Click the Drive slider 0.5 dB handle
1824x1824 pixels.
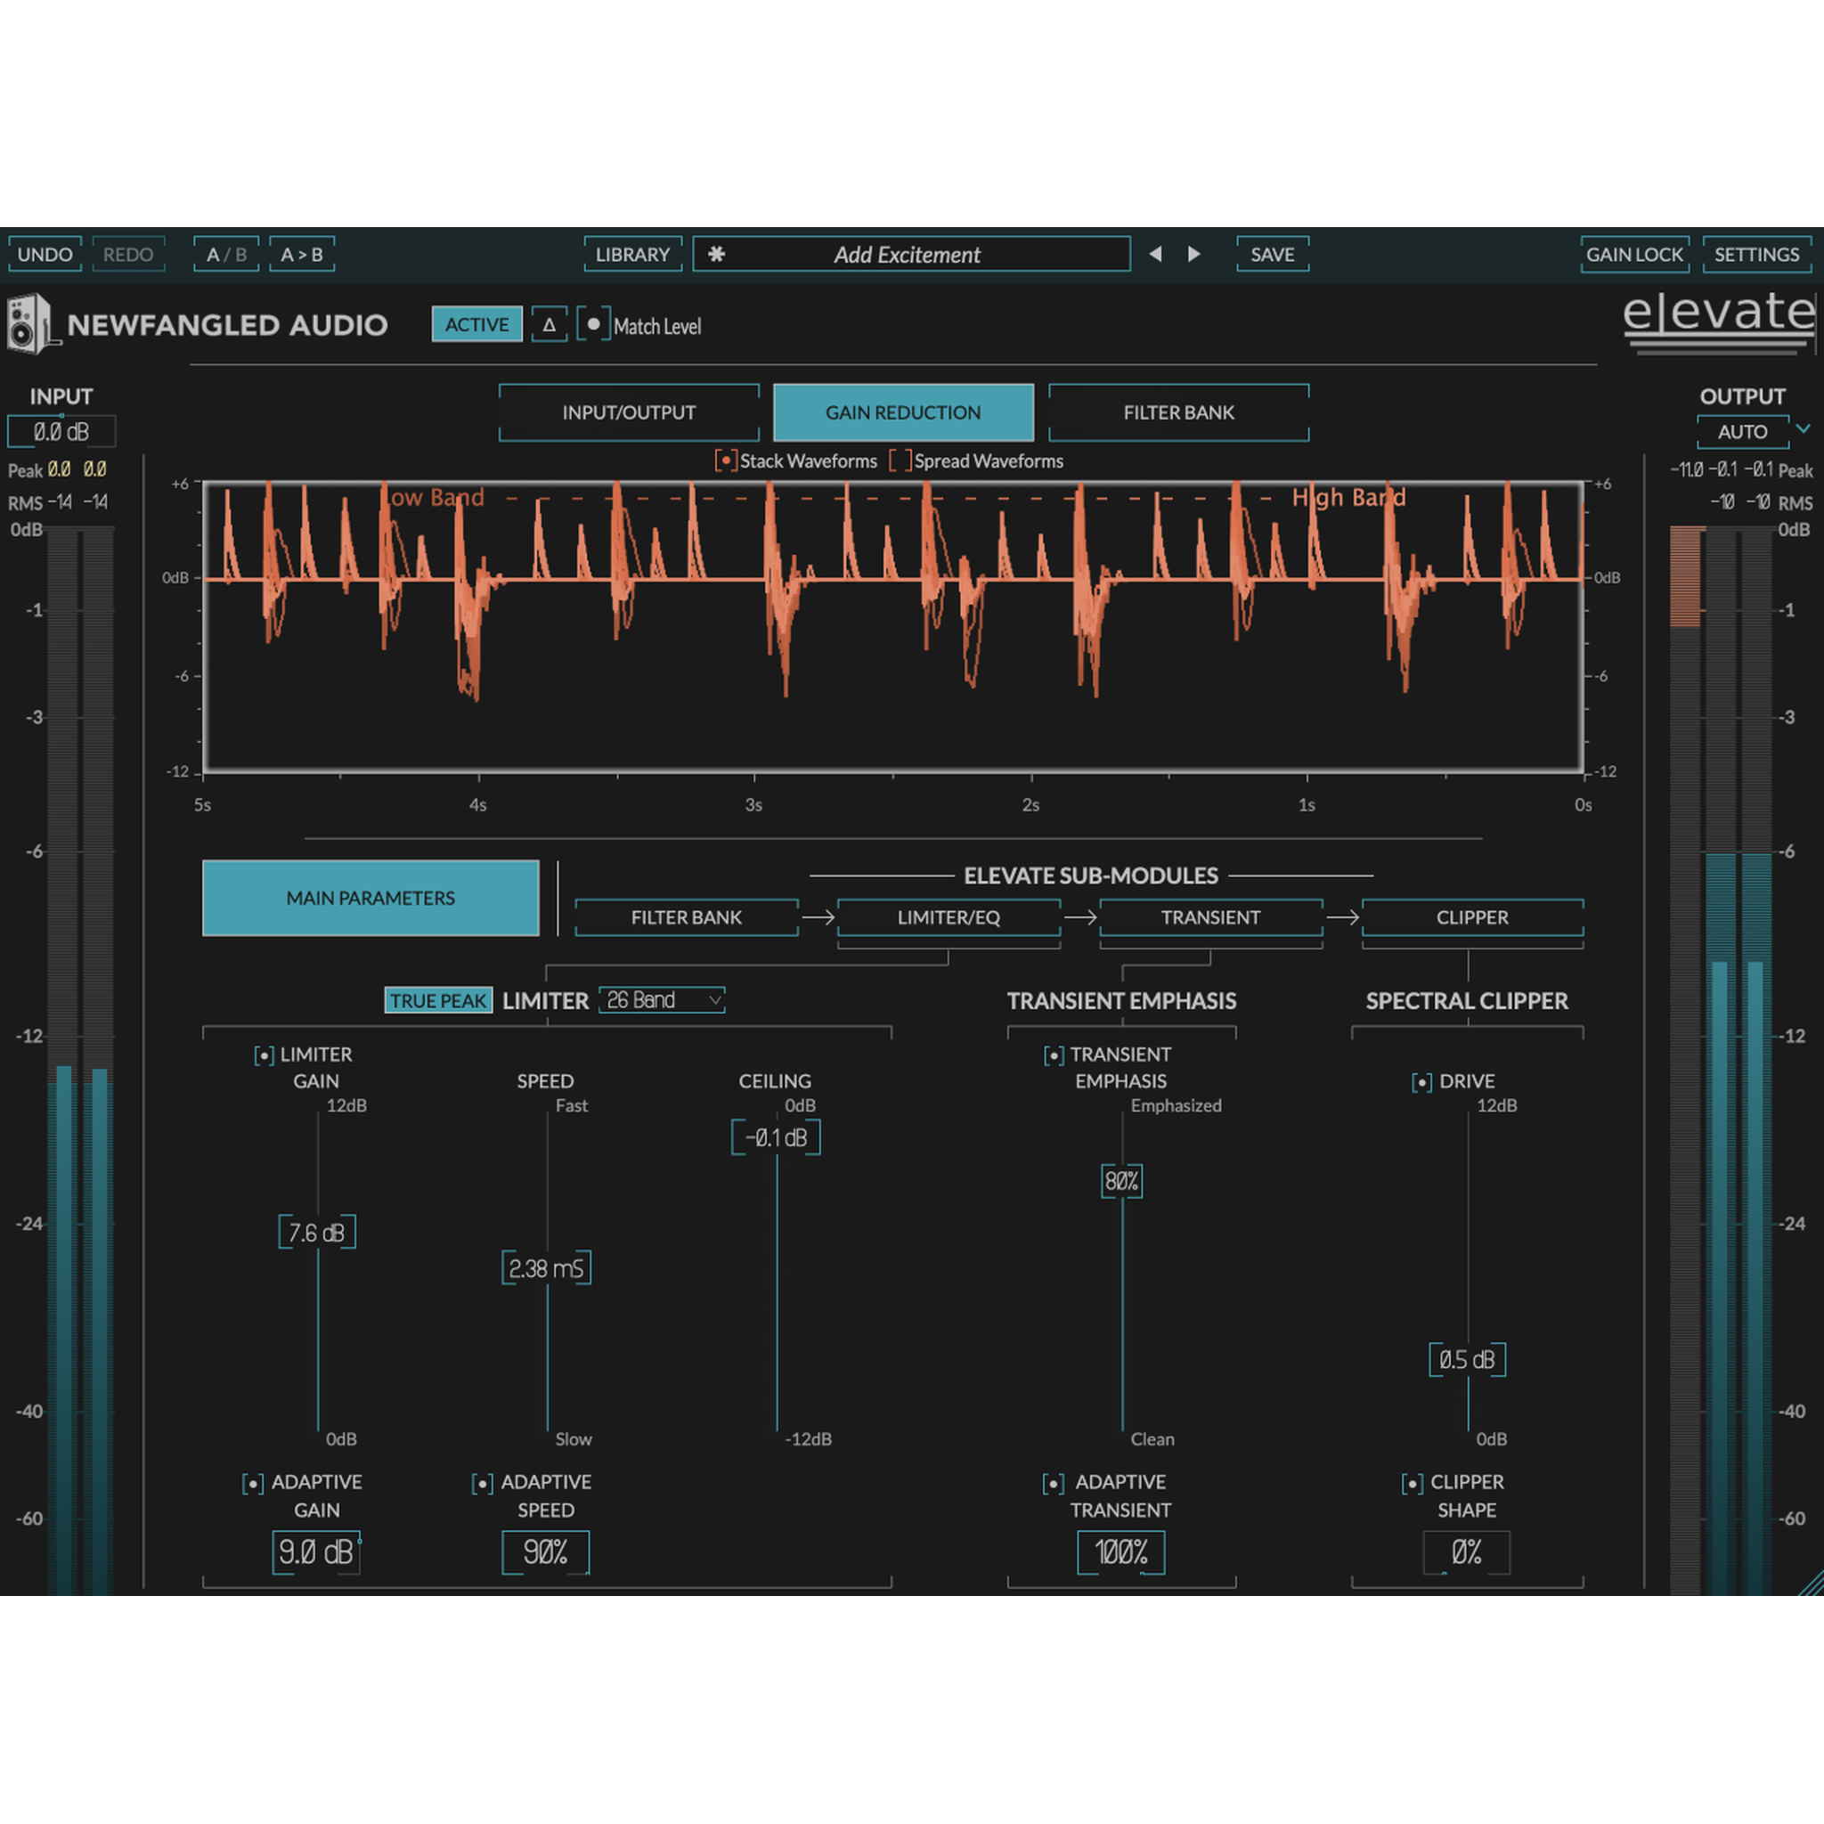(1466, 1359)
